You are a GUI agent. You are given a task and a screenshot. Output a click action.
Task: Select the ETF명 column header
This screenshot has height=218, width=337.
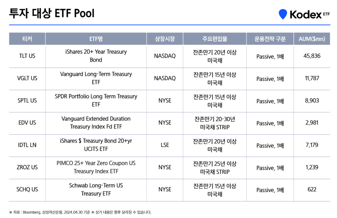(96, 39)
